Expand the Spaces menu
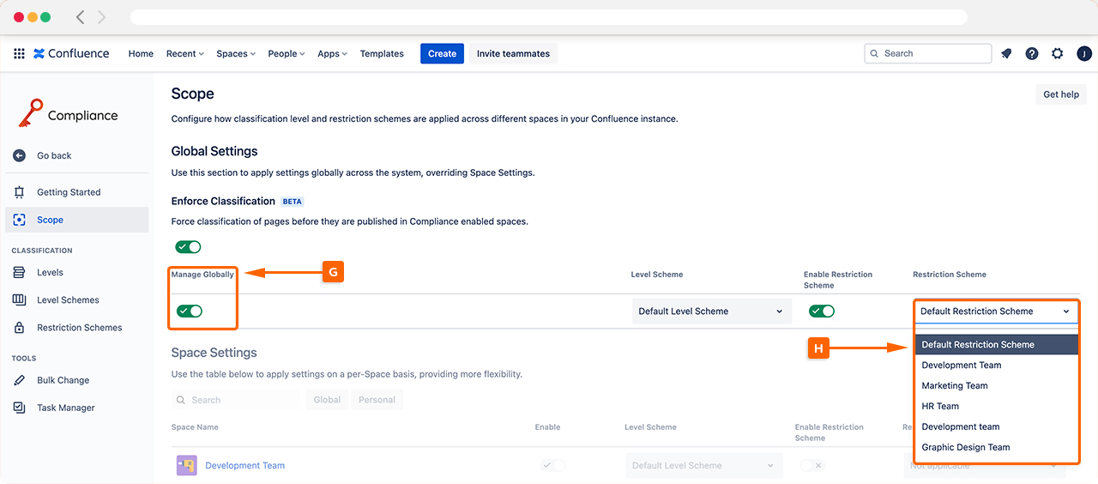 click(x=236, y=53)
